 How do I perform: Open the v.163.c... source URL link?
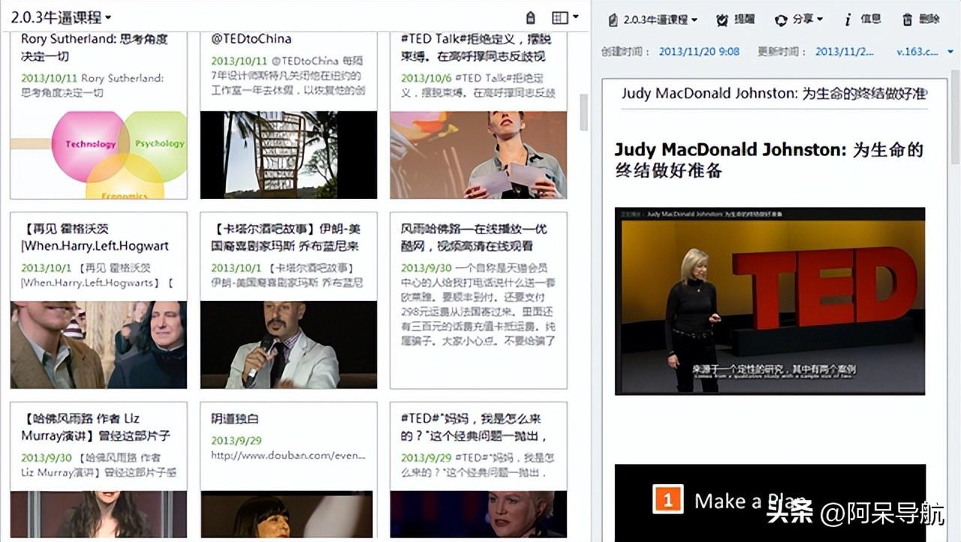917,52
